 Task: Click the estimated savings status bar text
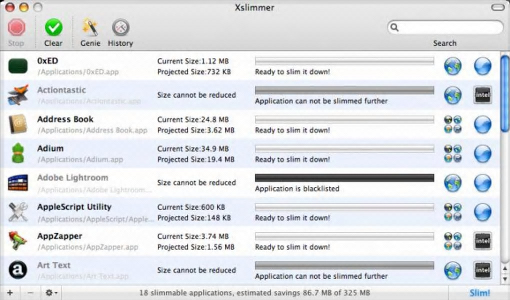click(254, 293)
